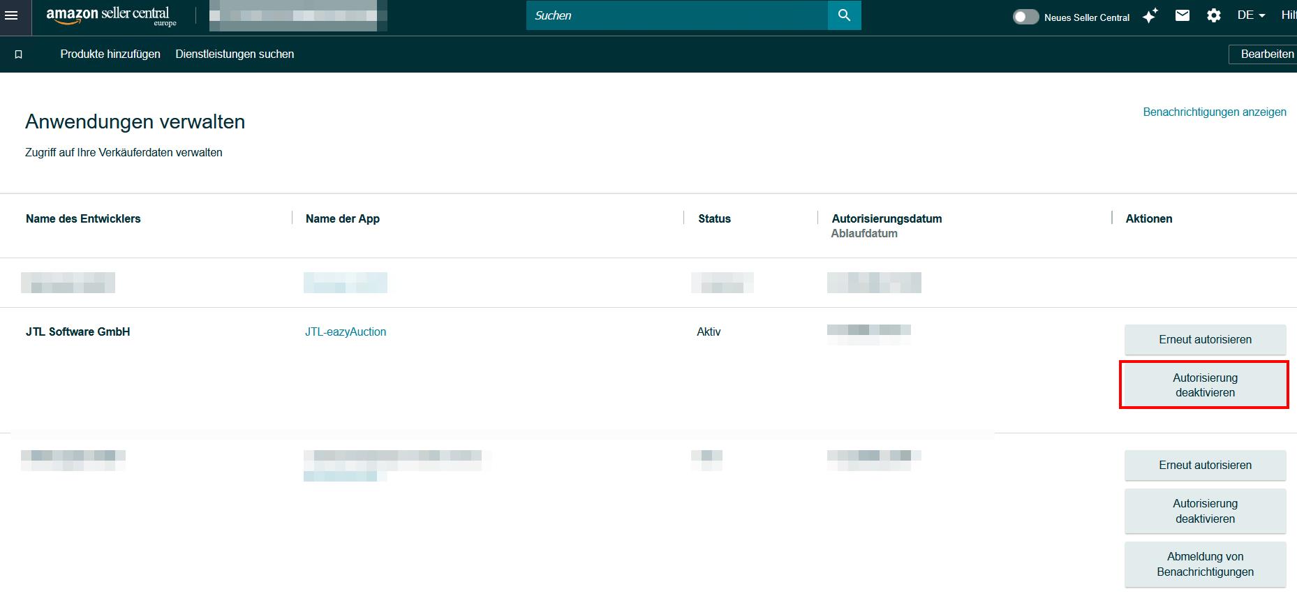Open the JTL-eazyAuction app link

pyautogui.click(x=346, y=332)
